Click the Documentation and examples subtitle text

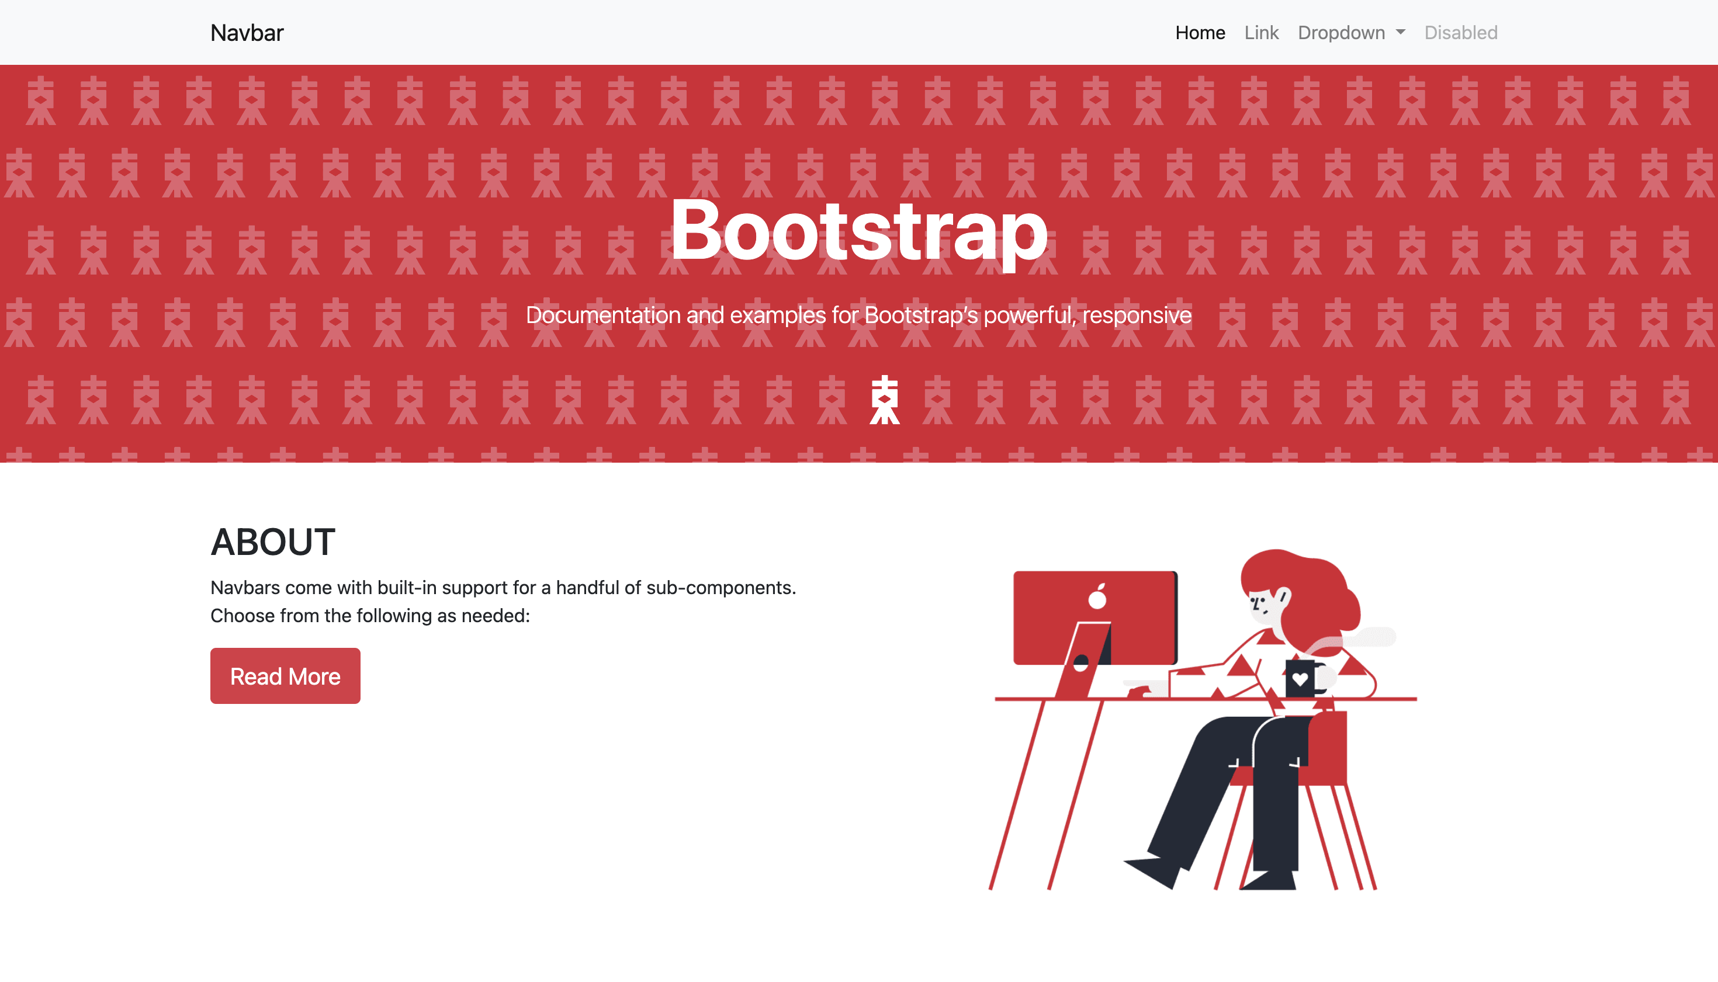(x=858, y=315)
